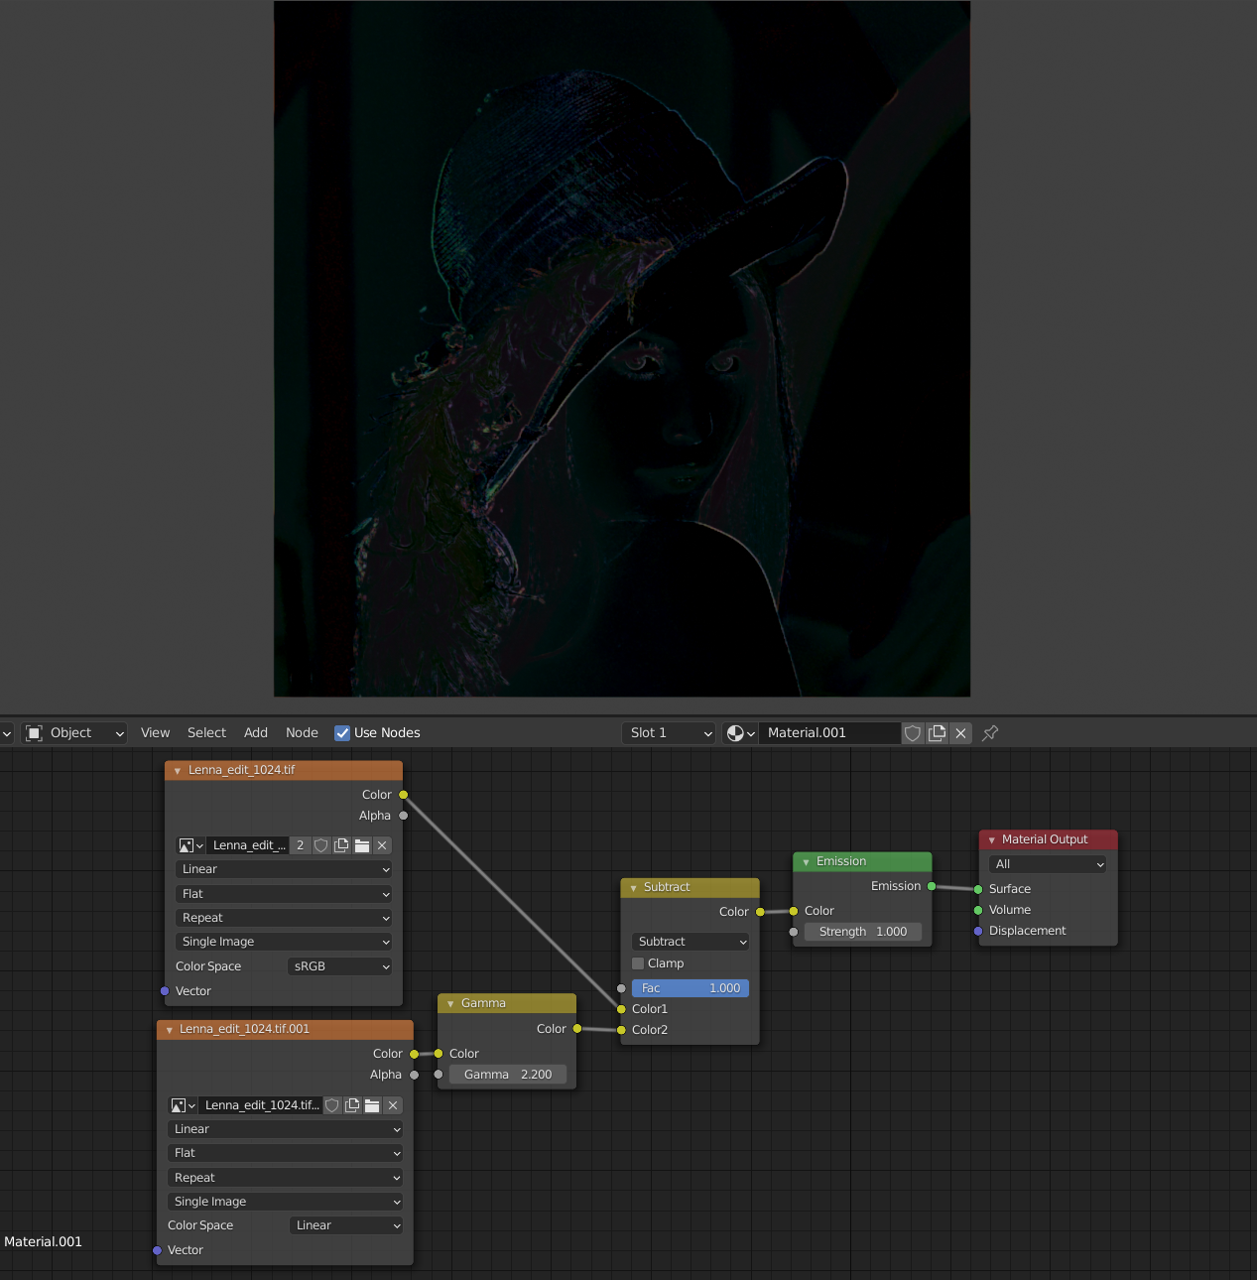The width and height of the screenshot is (1257, 1280).
Task: Click the Fac slider in Subtract node
Action: (691, 988)
